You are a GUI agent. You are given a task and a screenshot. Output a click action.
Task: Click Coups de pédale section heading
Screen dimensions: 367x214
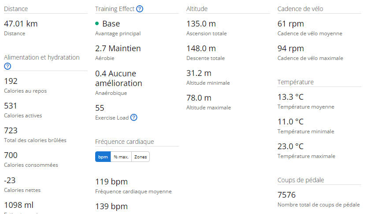[x=301, y=180]
